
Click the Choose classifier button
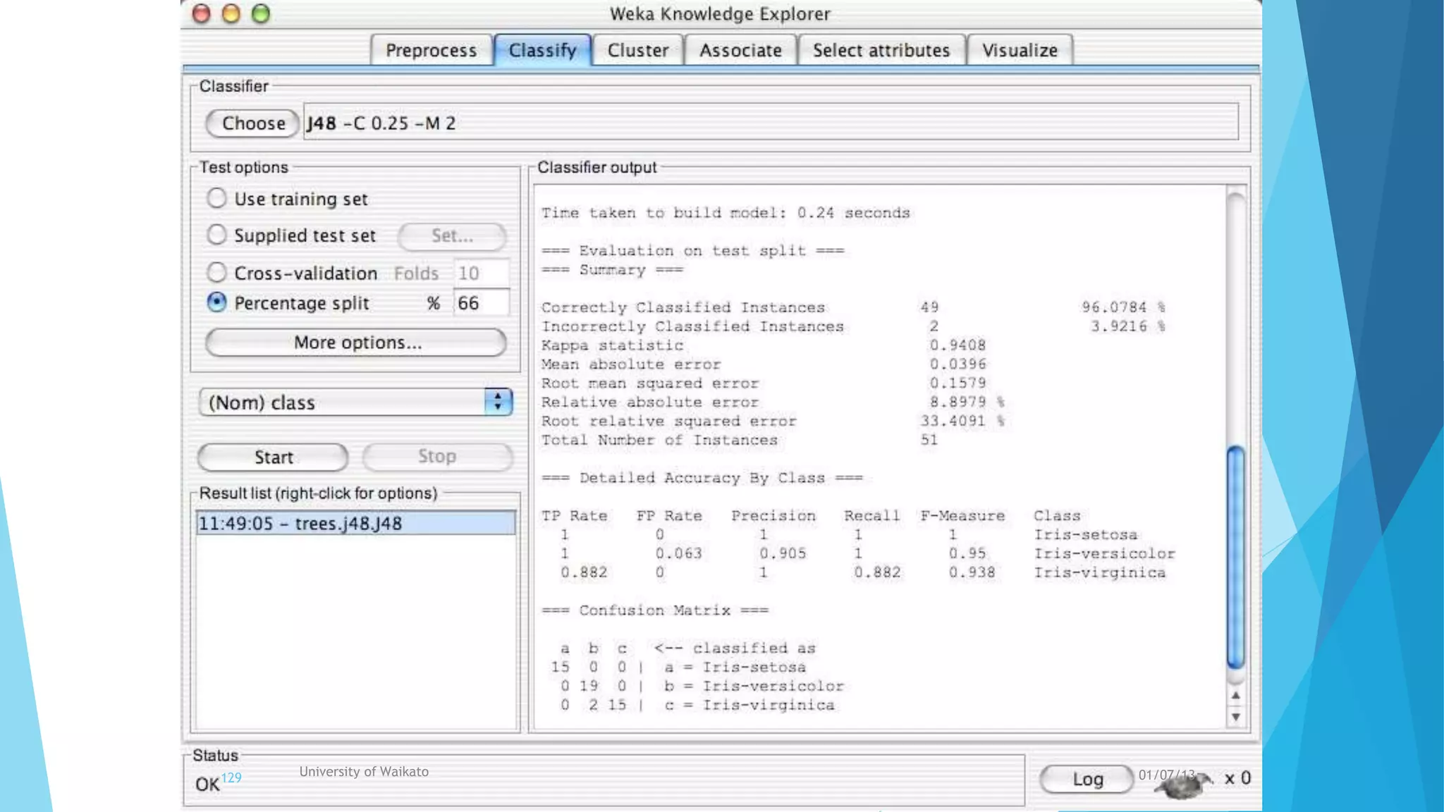[x=253, y=123]
